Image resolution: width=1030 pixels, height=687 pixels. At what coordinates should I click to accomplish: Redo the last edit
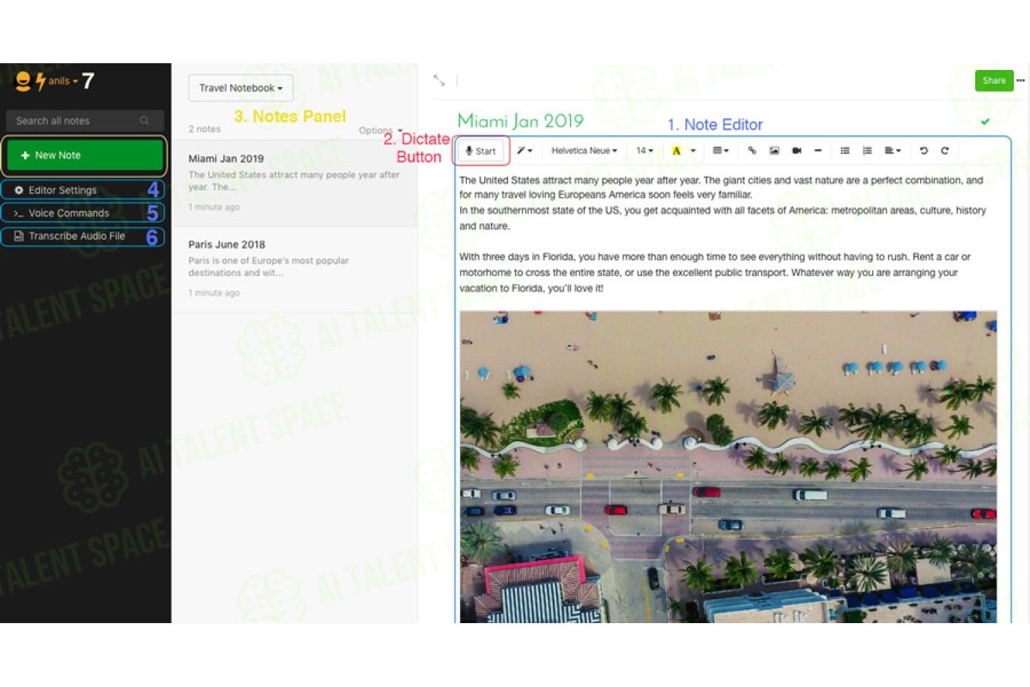[x=945, y=150]
